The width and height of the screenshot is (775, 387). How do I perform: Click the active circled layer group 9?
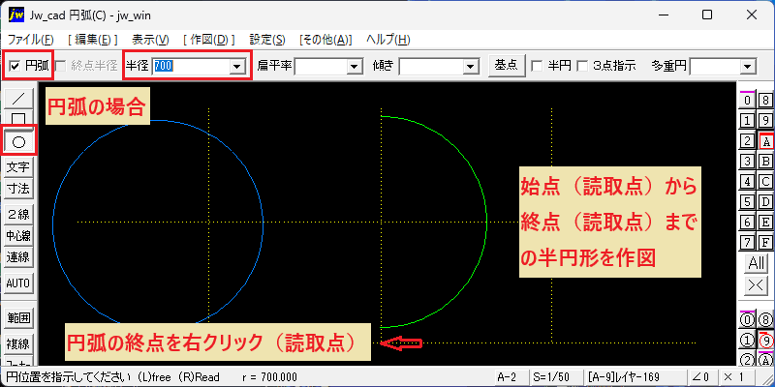pyautogui.click(x=765, y=341)
